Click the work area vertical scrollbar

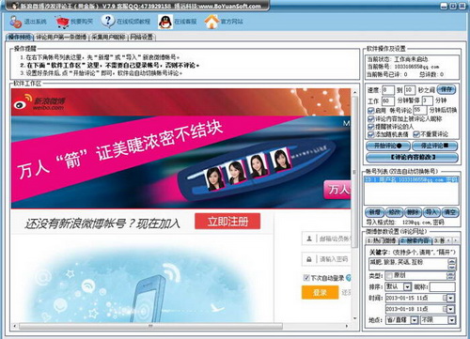click(x=354, y=205)
